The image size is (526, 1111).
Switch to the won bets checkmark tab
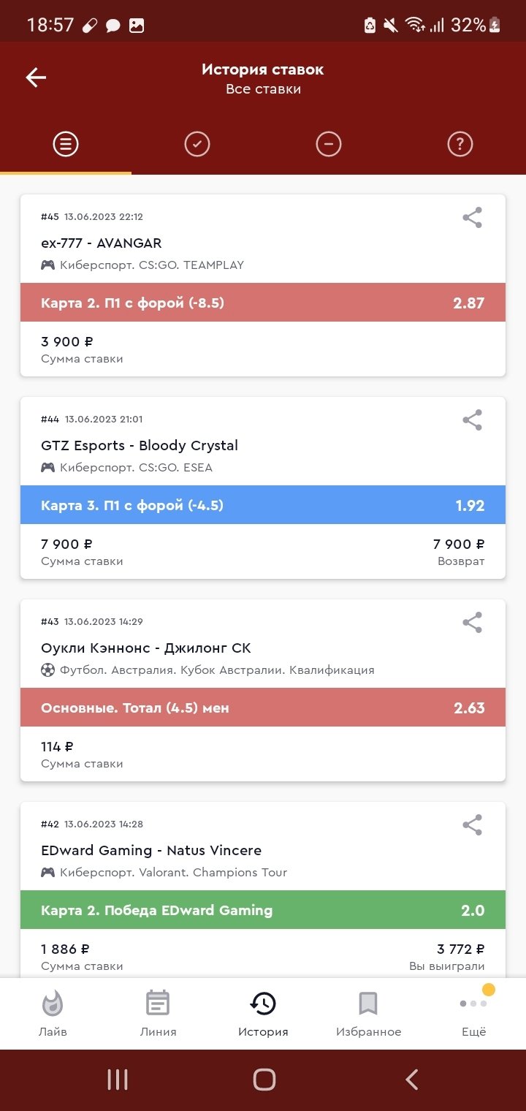click(197, 145)
